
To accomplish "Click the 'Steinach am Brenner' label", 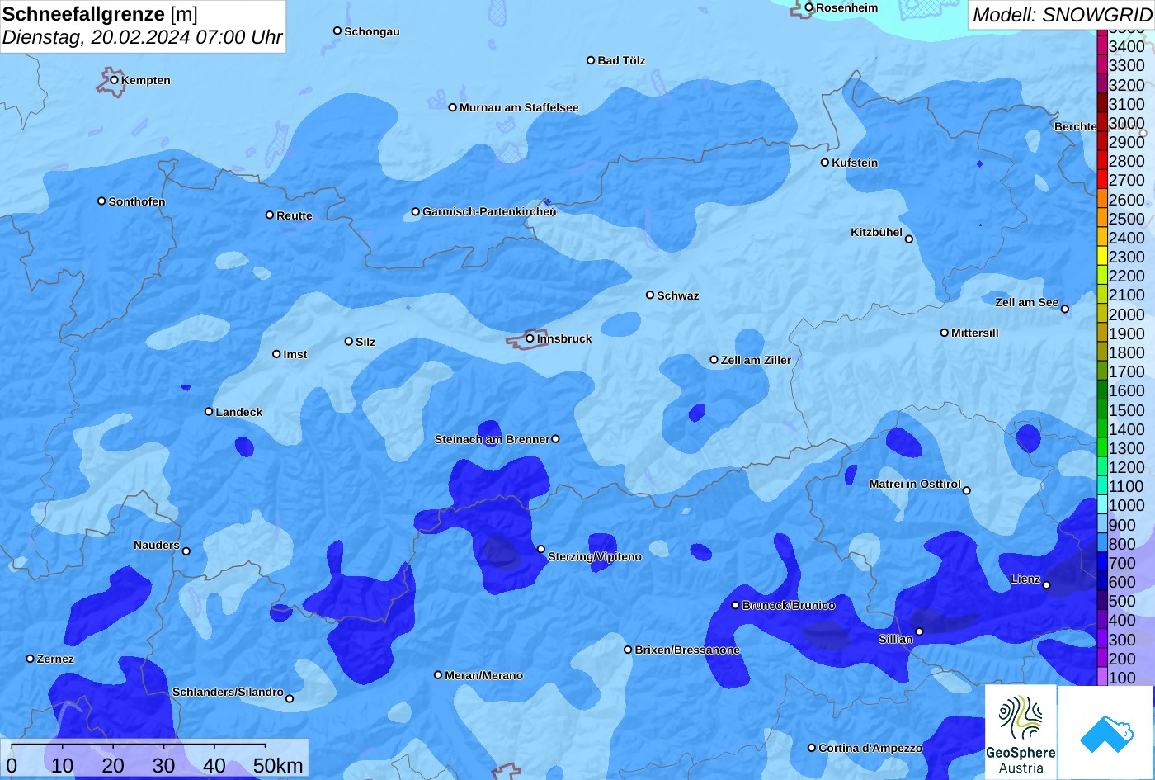I will (x=492, y=439).
